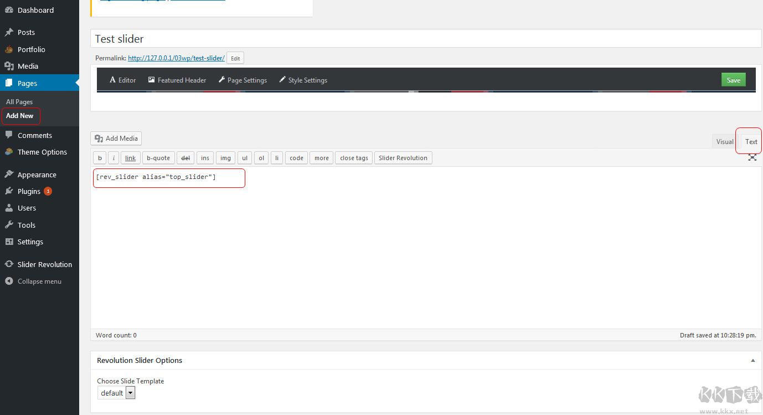
Task: Click the ins quicktag button
Action: pyautogui.click(x=205, y=158)
